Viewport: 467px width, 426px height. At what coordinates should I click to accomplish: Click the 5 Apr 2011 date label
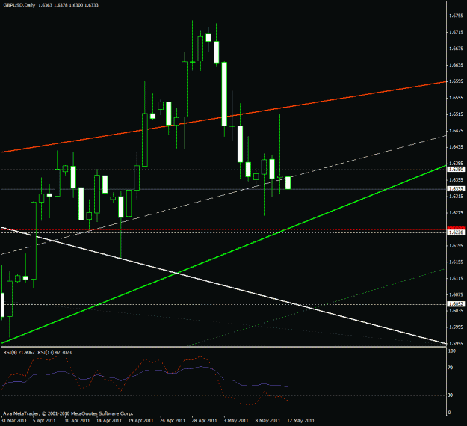[x=44, y=421]
